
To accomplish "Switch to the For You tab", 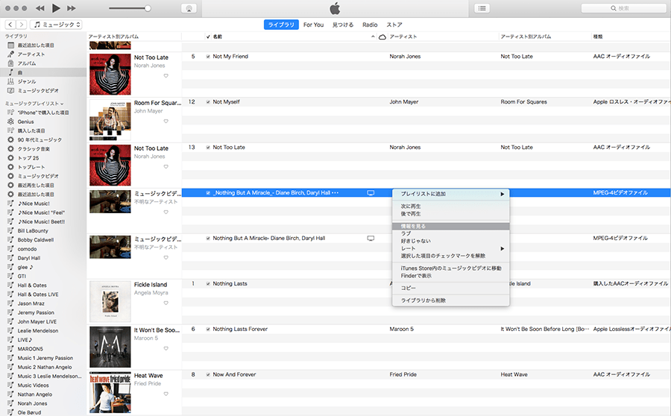I will [x=313, y=25].
